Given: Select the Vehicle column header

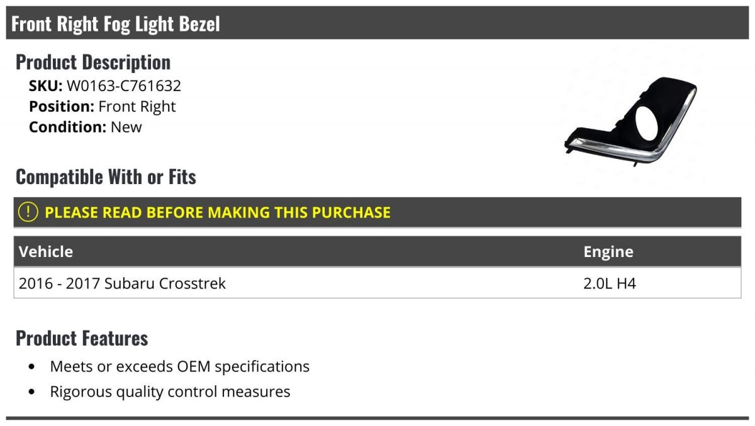Looking at the screenshot, I should (x=46, y=251).
